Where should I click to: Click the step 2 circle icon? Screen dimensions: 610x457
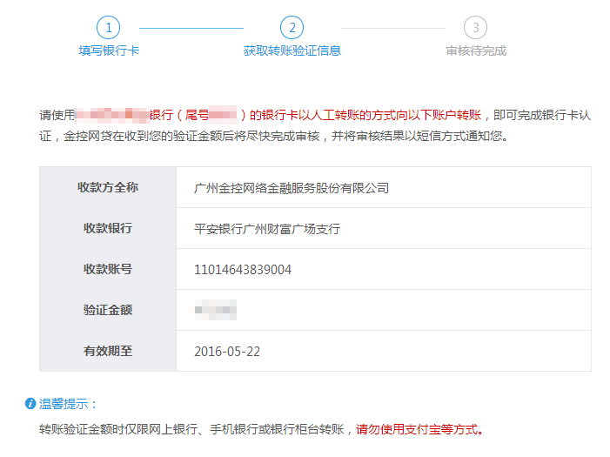[292, 28]
